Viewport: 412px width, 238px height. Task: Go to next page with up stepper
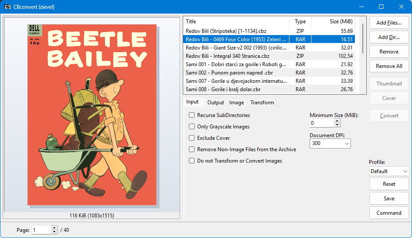54,228
